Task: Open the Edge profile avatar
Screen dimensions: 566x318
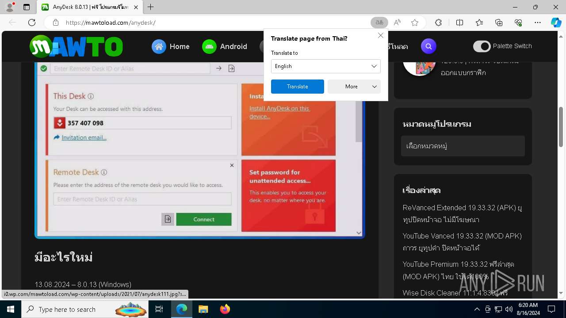Action: pyautogui.click(x=9, y=7)
